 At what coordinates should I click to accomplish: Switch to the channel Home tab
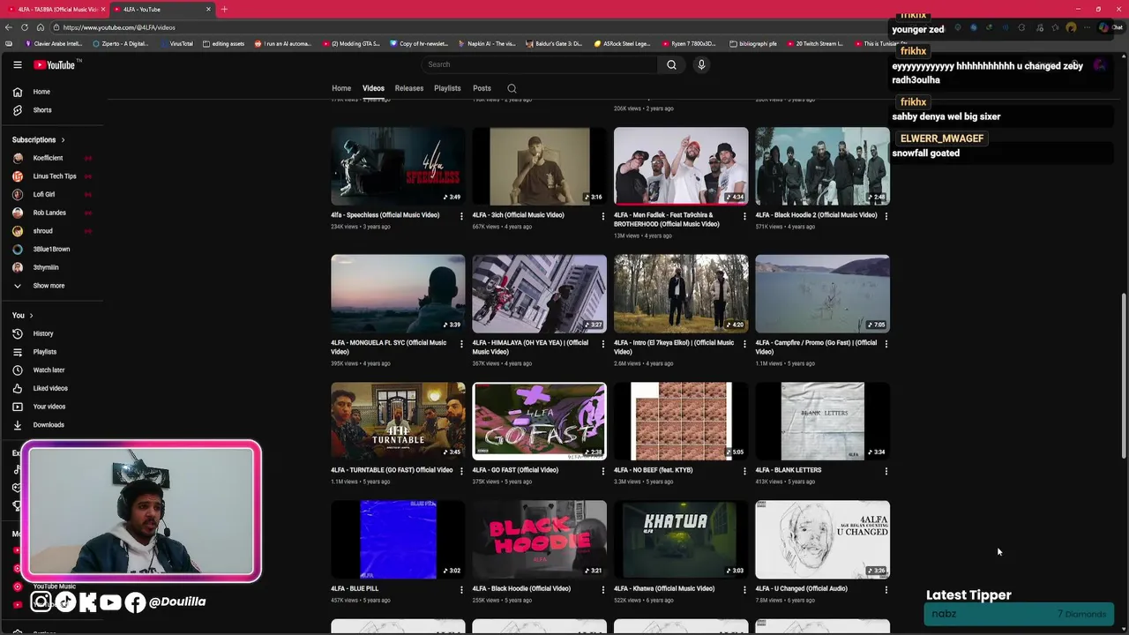341,88
